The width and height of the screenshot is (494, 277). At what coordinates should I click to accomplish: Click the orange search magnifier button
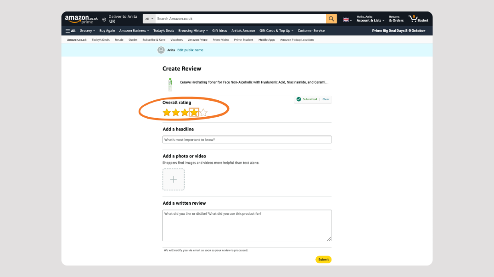[331, 18]
